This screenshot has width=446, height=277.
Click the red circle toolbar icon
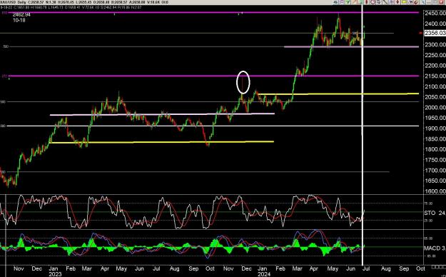pyautogui.click(x=373, y=2)
